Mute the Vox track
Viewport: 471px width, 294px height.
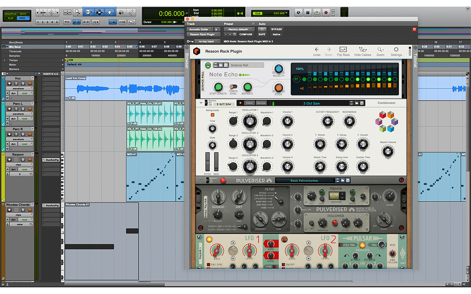point(29,83)
